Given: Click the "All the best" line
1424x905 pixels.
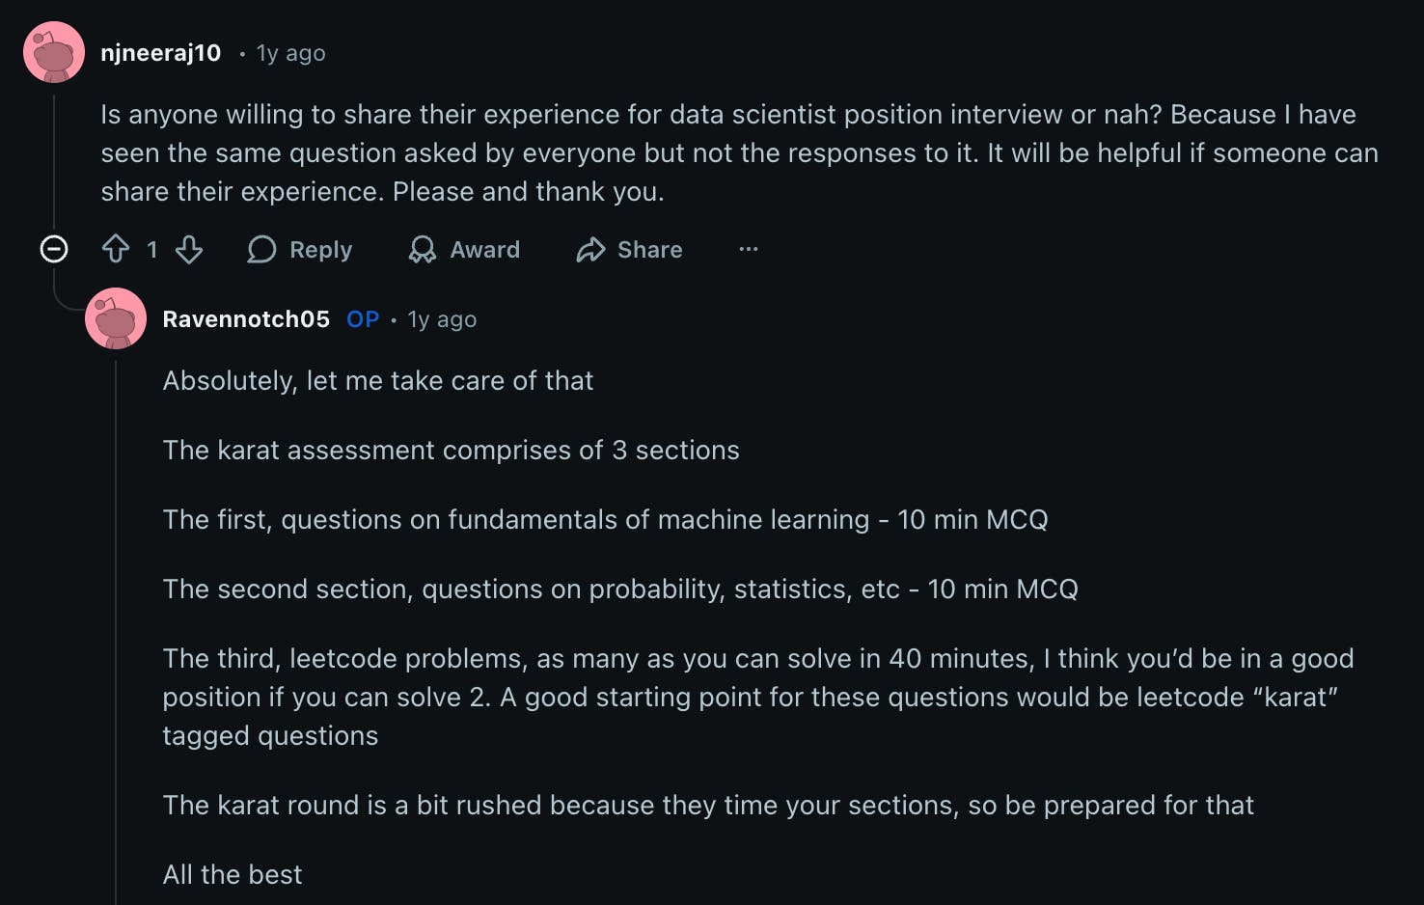Looking at the screenshot, I should pyautogui.click(x=233, y=875).
